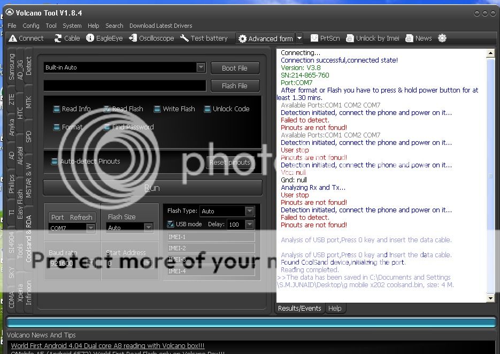Click the log scrollbar up arrow
This screenshot has height=354, width=500.
(x=490, y=53)
